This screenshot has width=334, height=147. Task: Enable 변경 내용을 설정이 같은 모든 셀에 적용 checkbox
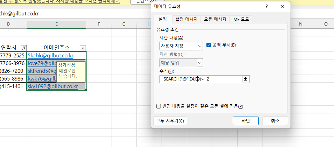click(x=159, y=106)
